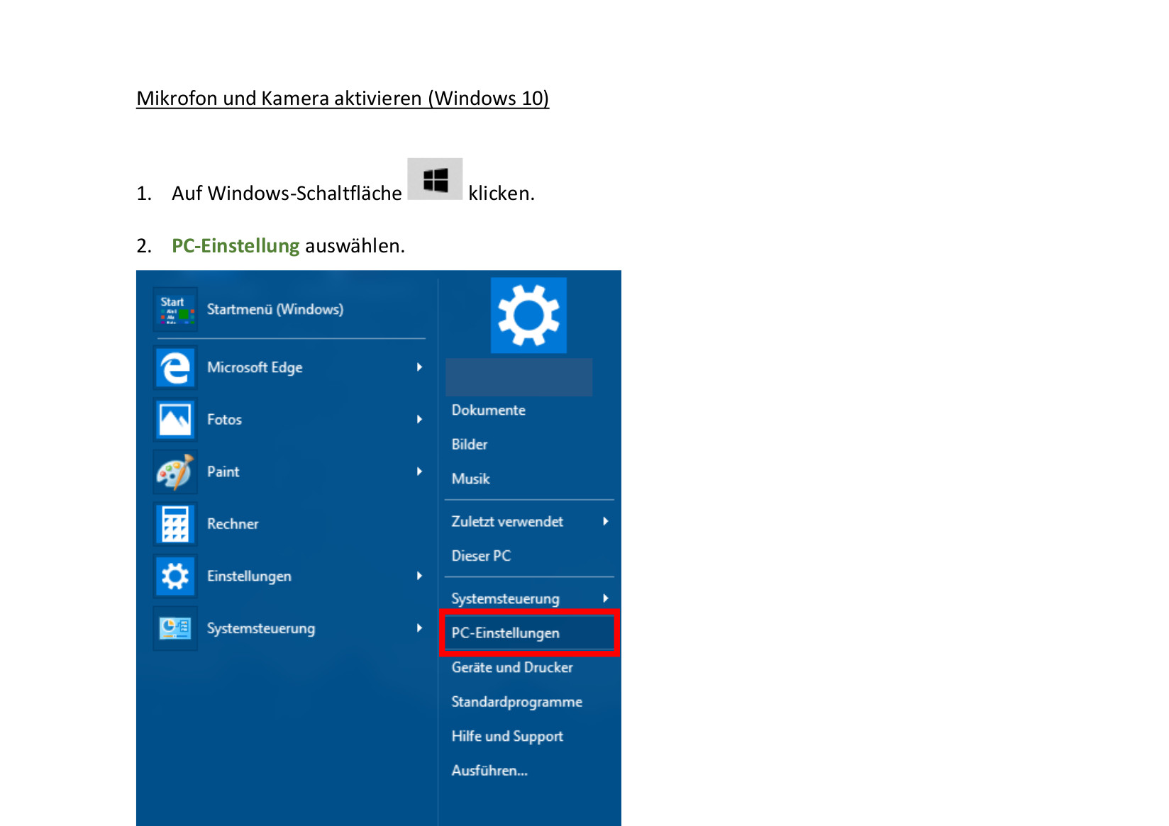1169x826 pixels.
Task: Click the Einstellungen gear icon in left list
Action: [175, 576]
